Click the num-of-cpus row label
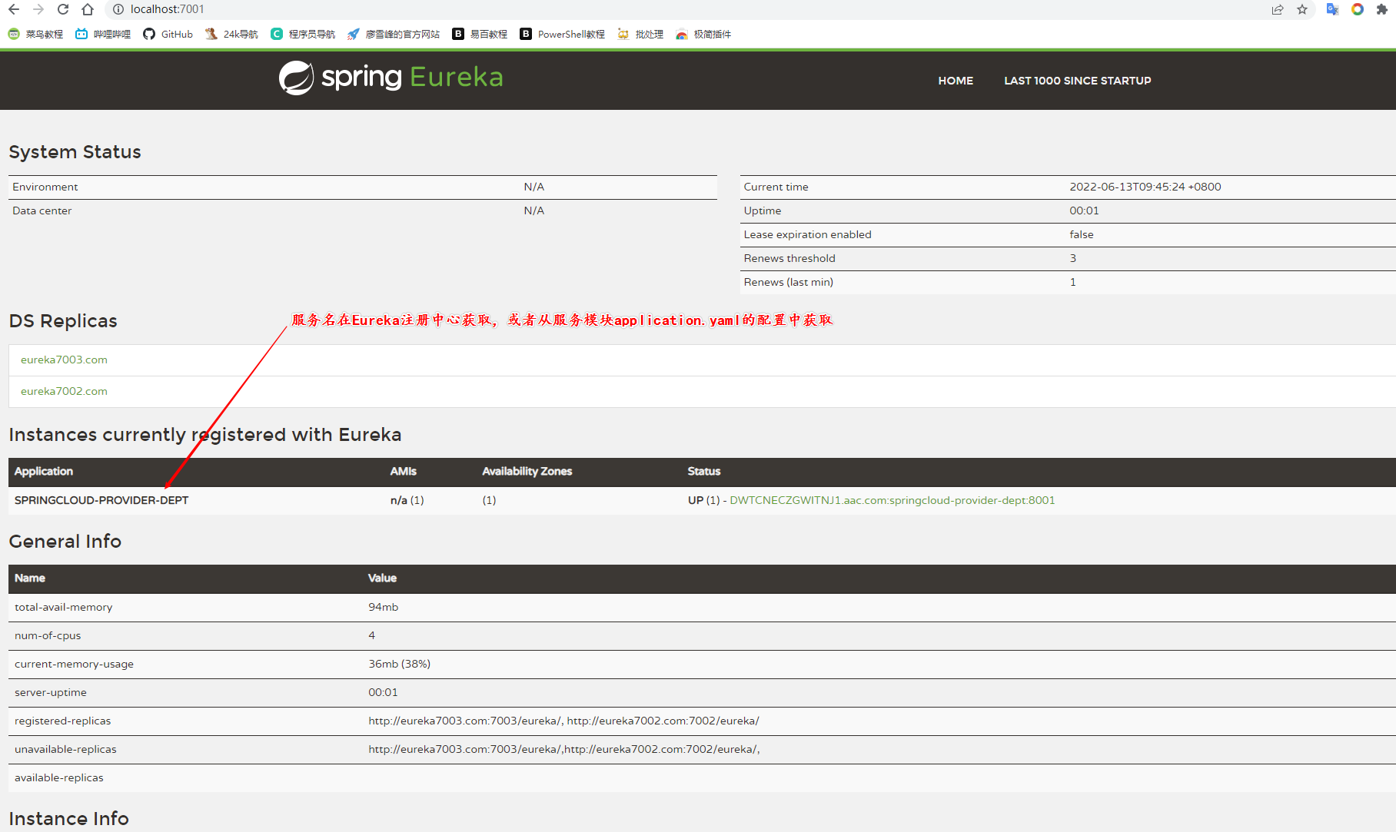This screenshot has height=832, width=1396. [x=48, y=635]
